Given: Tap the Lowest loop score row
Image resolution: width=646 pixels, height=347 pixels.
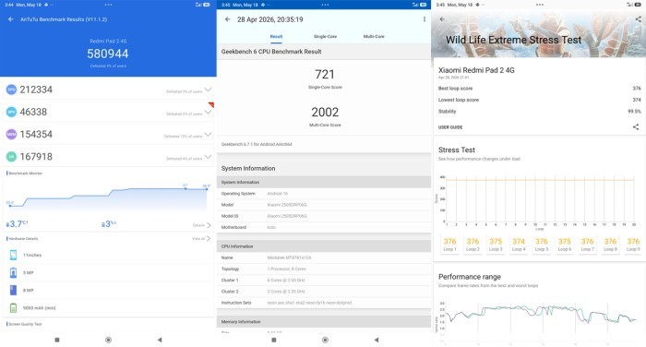Looking at the screenshot, I should tap(539, 100).
